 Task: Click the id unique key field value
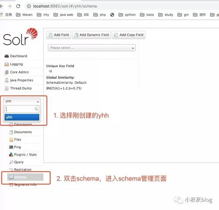click(x=50, y=71)
